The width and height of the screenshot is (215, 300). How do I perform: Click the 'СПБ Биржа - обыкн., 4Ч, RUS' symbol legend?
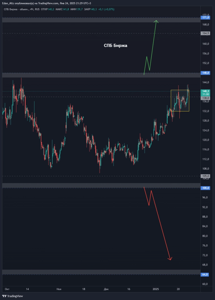point(22,9)
